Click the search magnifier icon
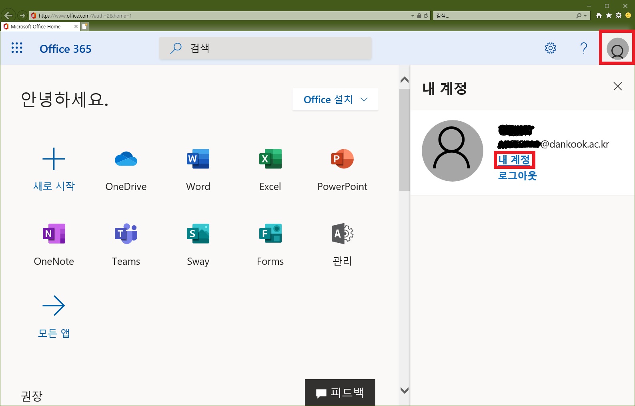The width and height of the screenshot is (635, 406). coord(176,48)
